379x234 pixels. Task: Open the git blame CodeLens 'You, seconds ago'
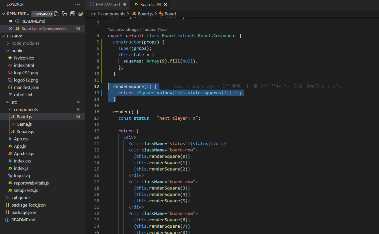pyautogui.click(x=123, y=29)
